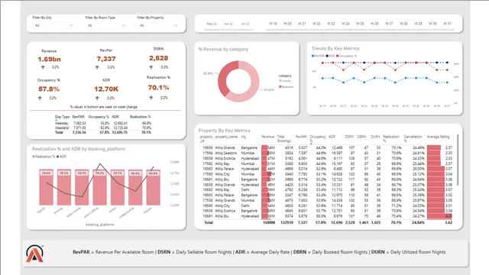Select the logtrip bar in platform chart
This screenshot has height=275, width=489.
coord(46,187)
